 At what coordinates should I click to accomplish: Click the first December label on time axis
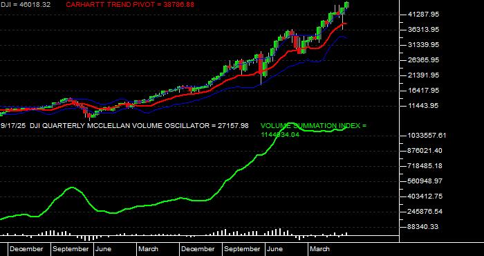pos(26,249)
